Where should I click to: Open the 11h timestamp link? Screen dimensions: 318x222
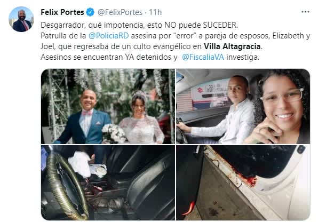pos(155,12)
